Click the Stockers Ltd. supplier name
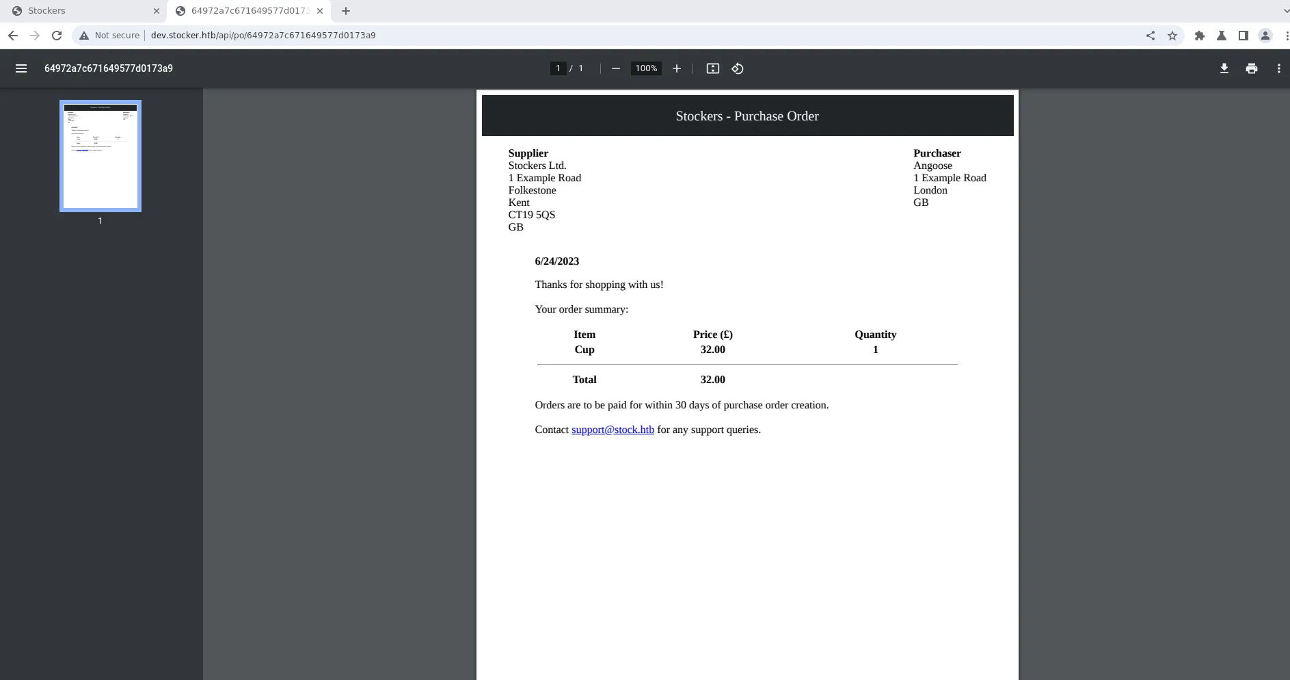Image resolution: width=1290 pixels, height=680 pixels. coord(537,166)
